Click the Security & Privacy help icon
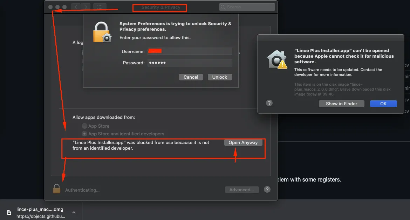 (x=267, y=190)
